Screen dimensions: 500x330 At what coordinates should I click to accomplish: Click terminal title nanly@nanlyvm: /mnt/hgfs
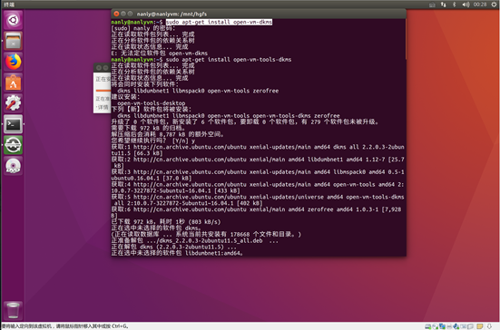pos(172,14)
